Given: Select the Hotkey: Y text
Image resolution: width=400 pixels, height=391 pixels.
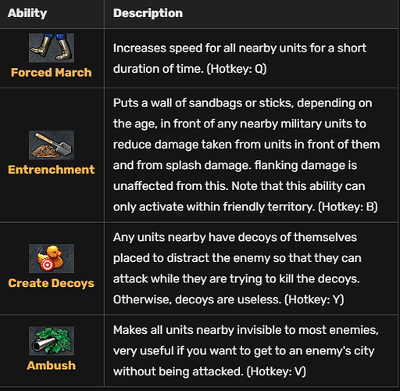Looking at the screenshot, I should point(314,300).
